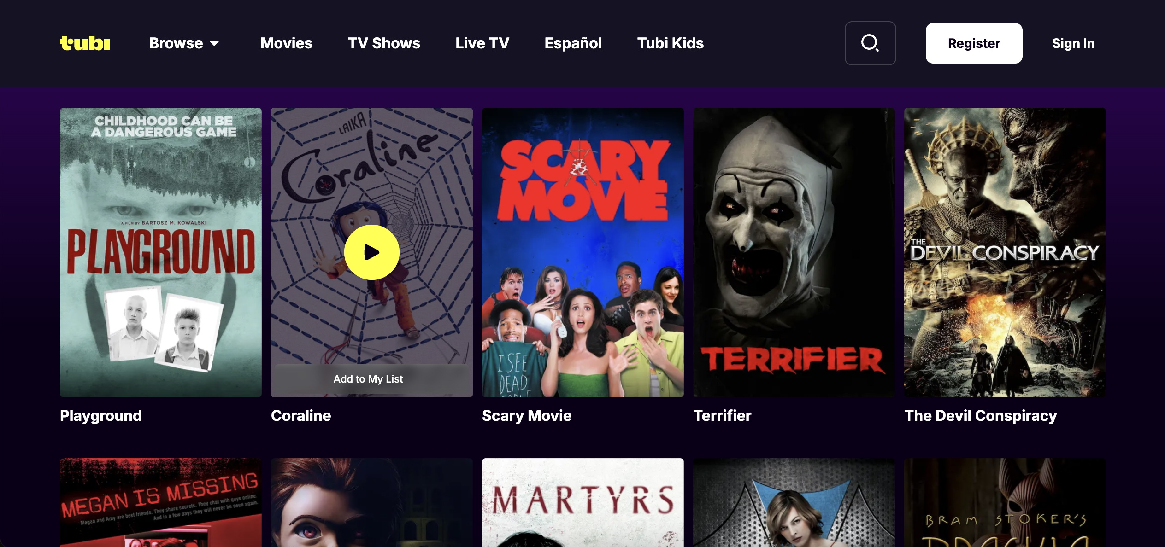Play Coraline with the yellow play button
This screenshot has height=547, width=1165.
point(371,252)
